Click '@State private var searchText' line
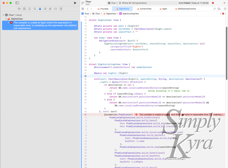 tap(116, 32)
